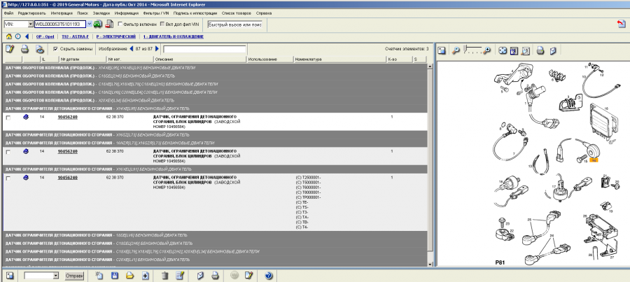Screen dimensions: 630x282
Task: Open the Редактировать menu
Action: [x=32, y=13]
